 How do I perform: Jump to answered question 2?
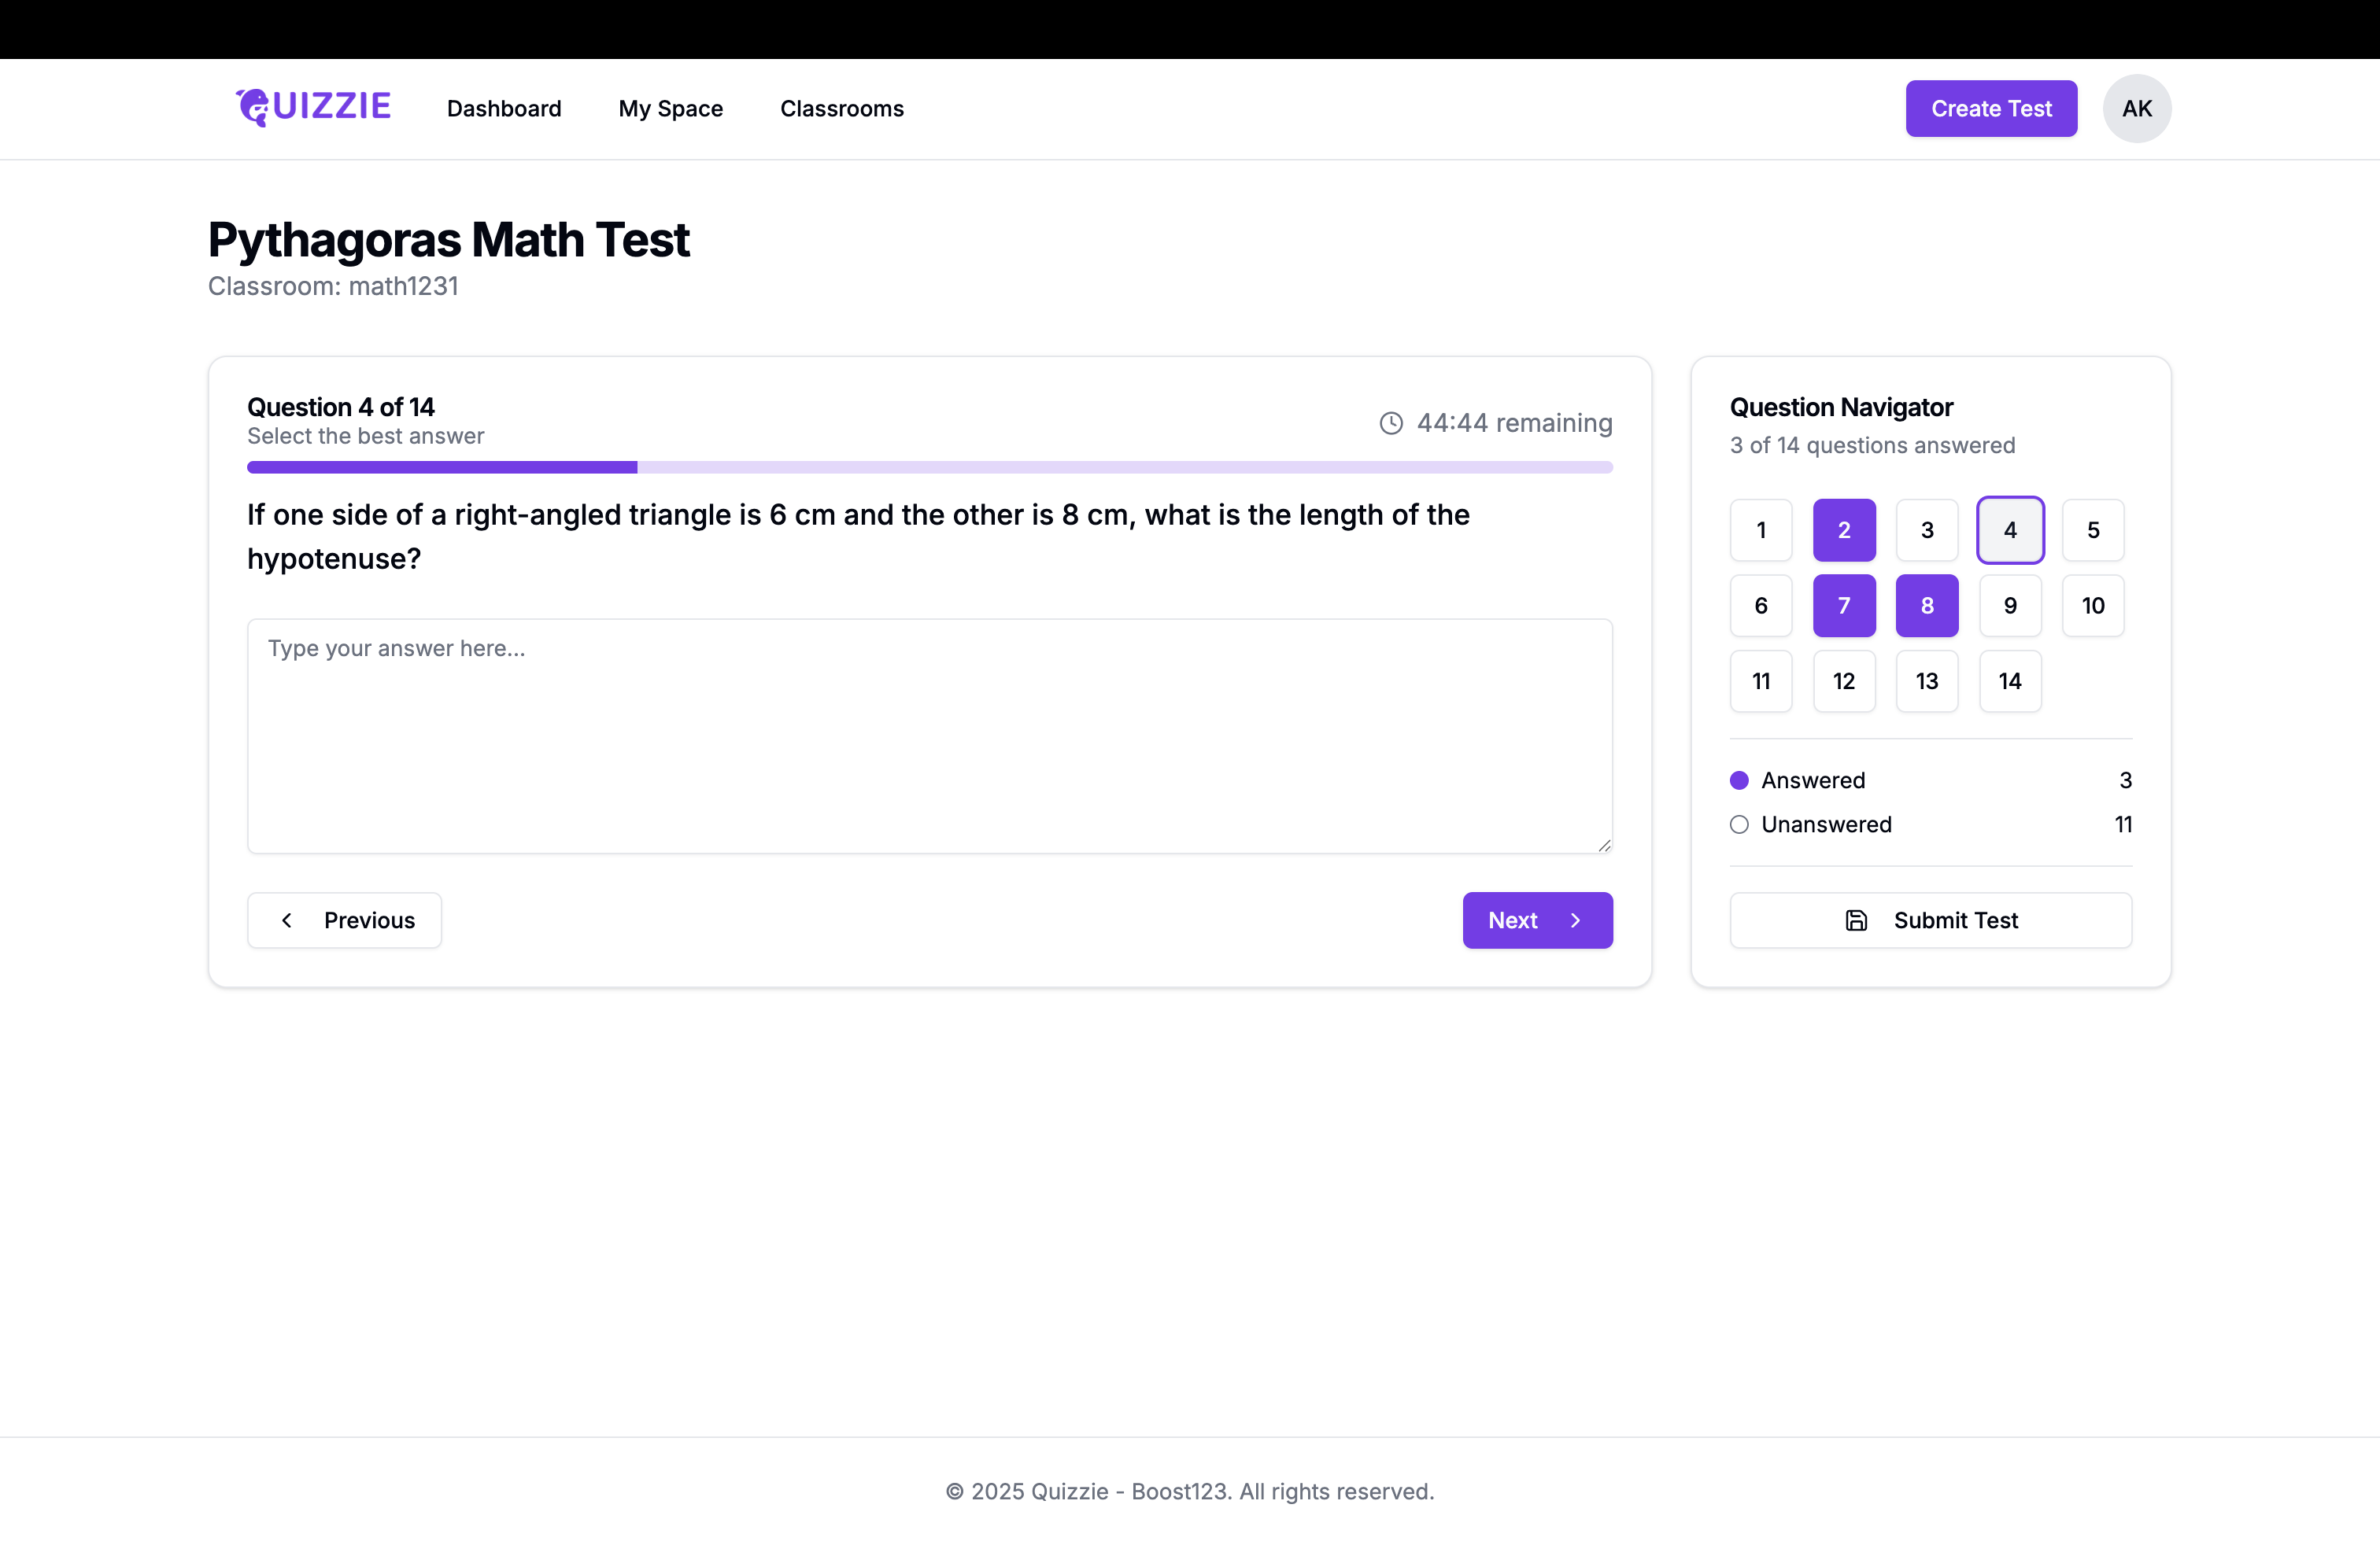tap(1844, 529)
